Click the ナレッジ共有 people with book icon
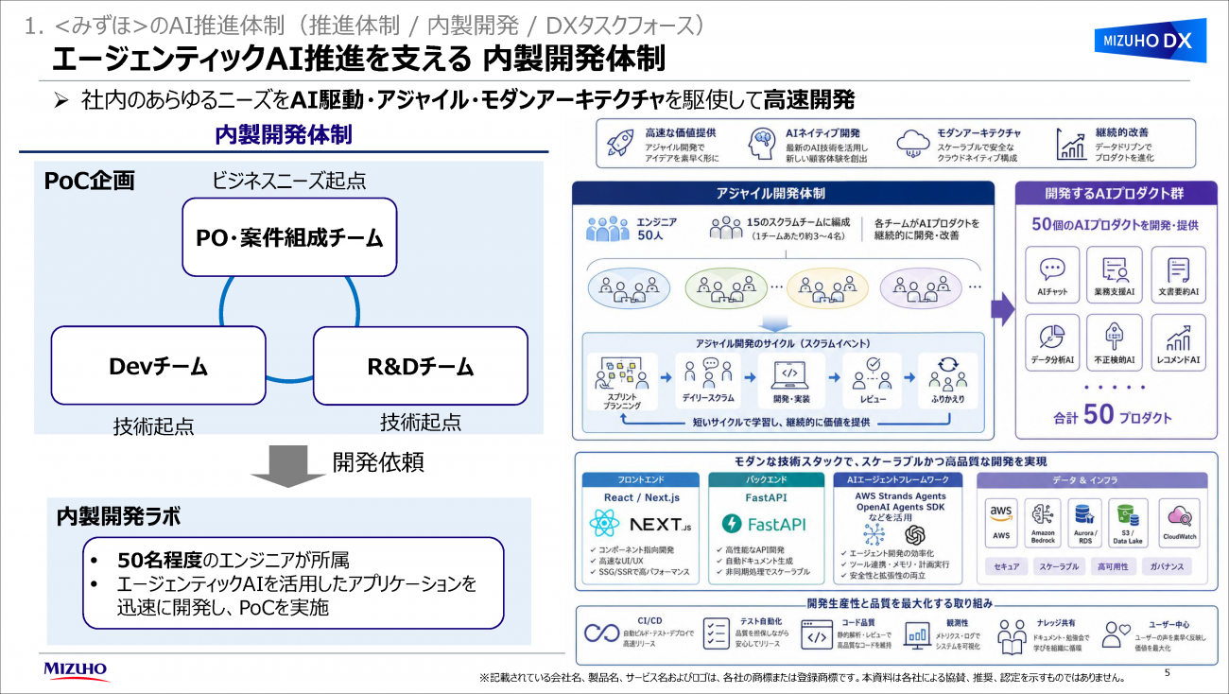Viewport: 1229px width, 694px height. (x=1012, y=636)
